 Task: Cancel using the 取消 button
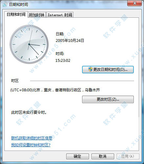pyautogui.click(x=103, y=156)
